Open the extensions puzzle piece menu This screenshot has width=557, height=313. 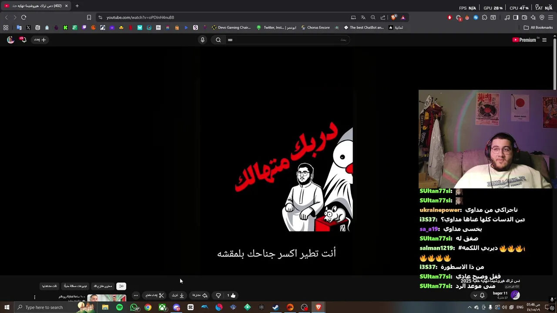484,17
